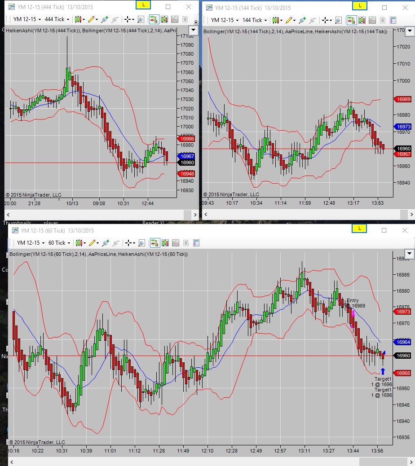Click zoom out icon in 444 Tick window
Viewport: 415px width, 466px height.
[115, 20]
